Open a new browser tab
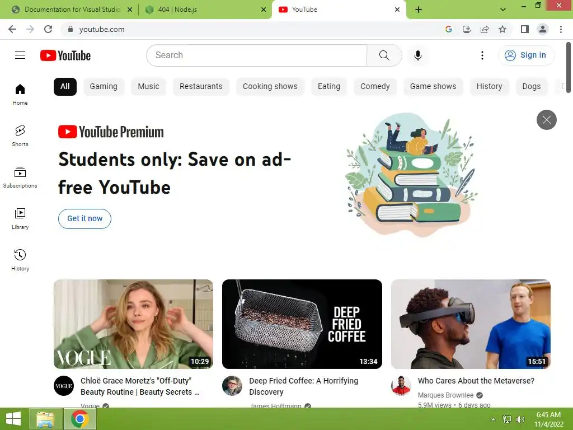 tap(419, 10)
